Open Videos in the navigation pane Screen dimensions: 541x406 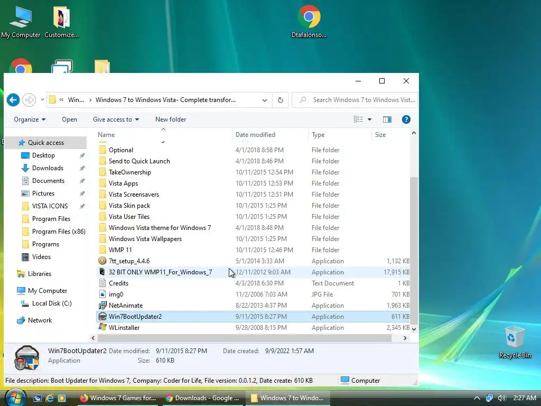pos(41,257)
